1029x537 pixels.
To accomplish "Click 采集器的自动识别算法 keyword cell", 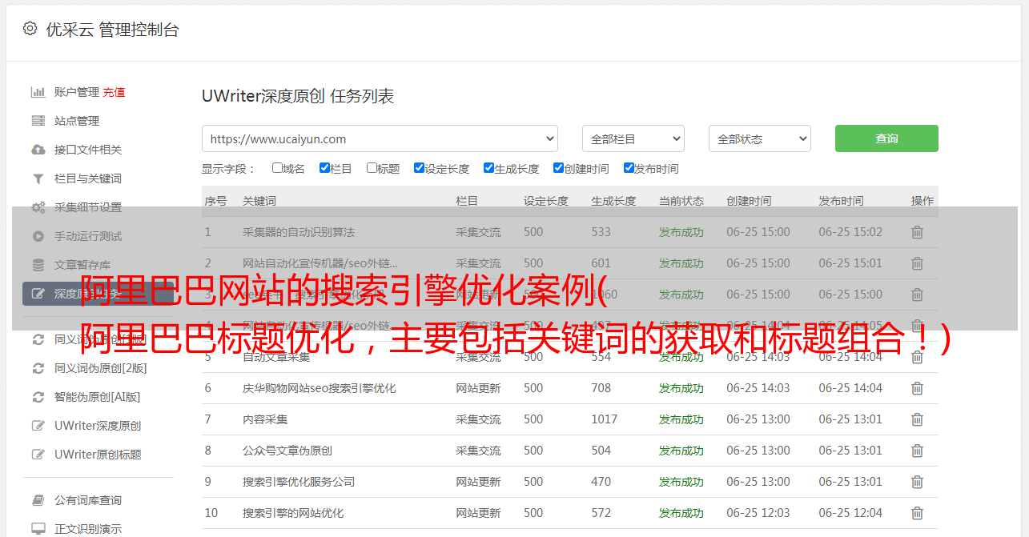I will pyautogui.click(x=299, y=232).
